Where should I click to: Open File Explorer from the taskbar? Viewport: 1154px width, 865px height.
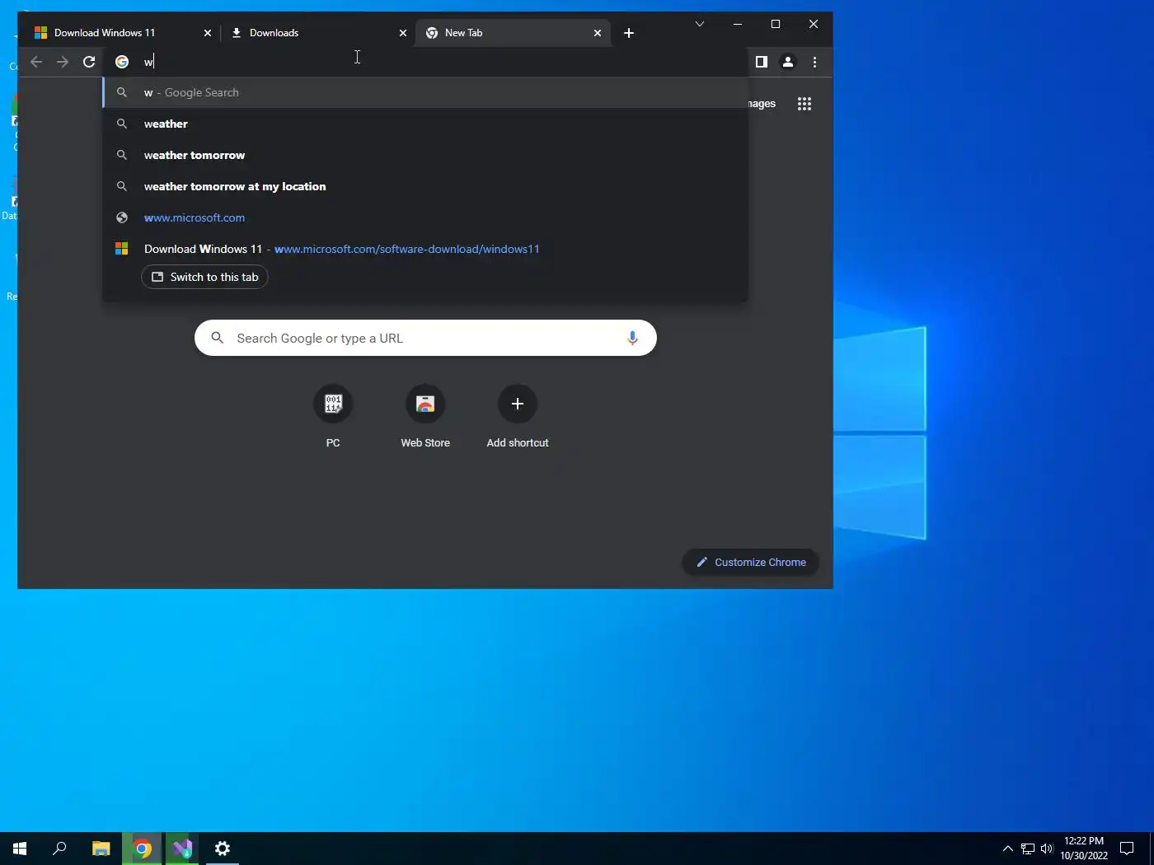tap(101, 849)
